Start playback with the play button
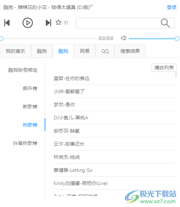The image size is (180, 207). [x=28, y=23]
